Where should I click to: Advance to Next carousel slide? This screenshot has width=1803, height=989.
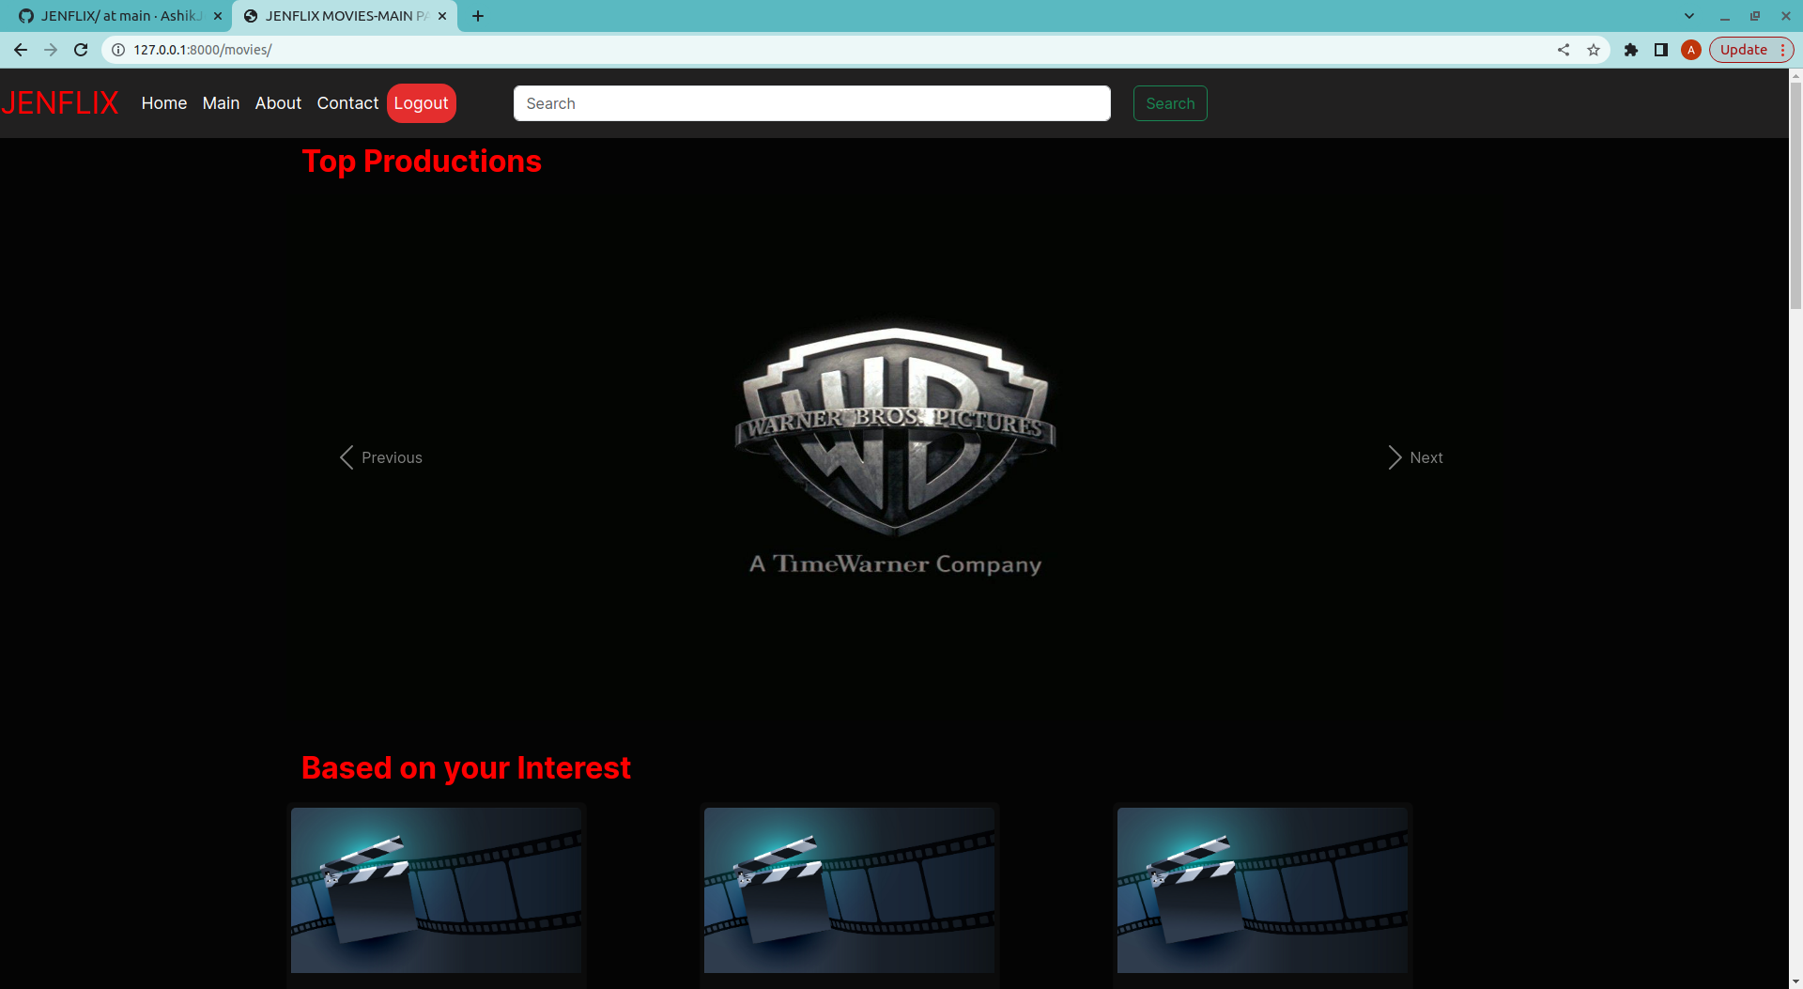[x=1415, y=457]
